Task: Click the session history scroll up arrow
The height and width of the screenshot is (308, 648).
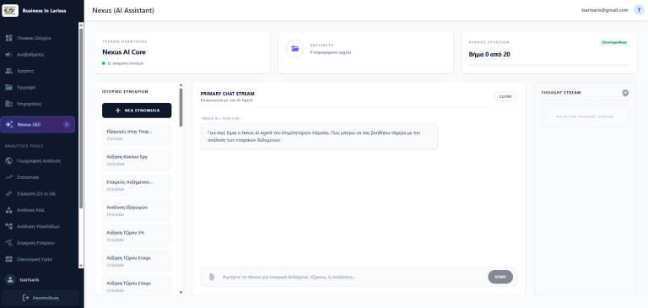Action: (x=181, y=85)
